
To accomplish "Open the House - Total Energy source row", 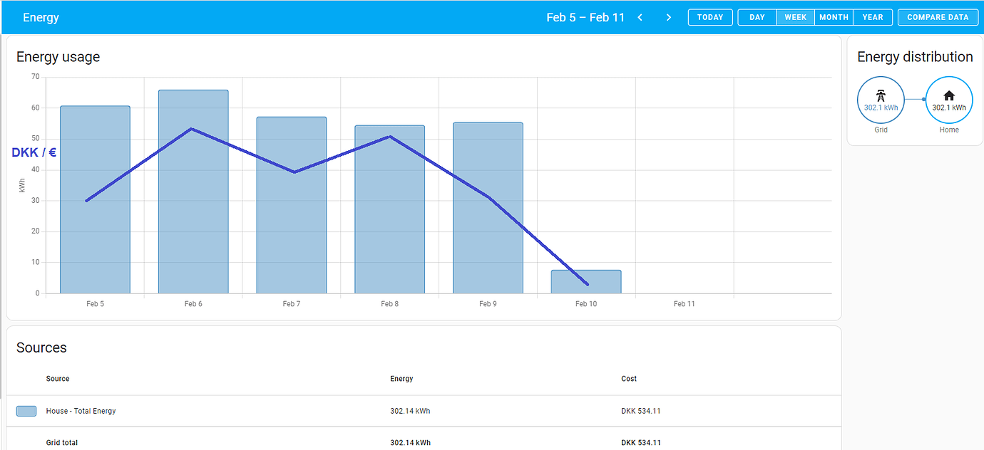I will click(x=424, y=411).
